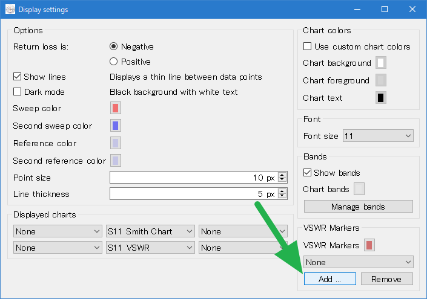Open the Font size dropdown
The height and width of the screenshot is (299, 427).
378,136
